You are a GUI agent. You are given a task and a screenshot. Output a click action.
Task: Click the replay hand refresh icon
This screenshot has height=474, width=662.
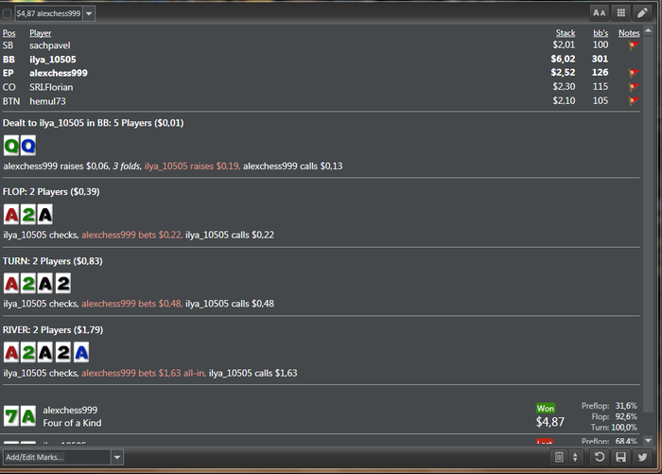pos(599,457)
